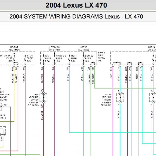Select the PNK/BLK wire color label

pos(126,78)
